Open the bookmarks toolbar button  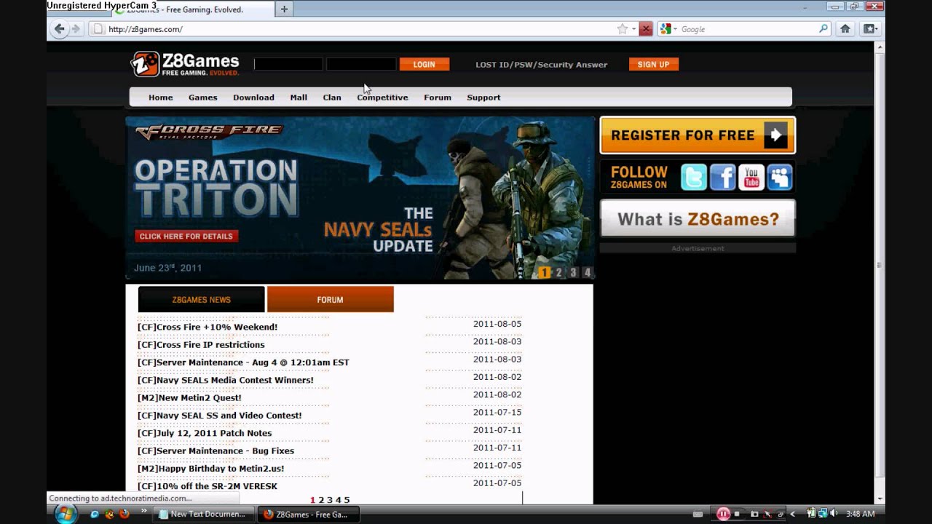point(869,29)
